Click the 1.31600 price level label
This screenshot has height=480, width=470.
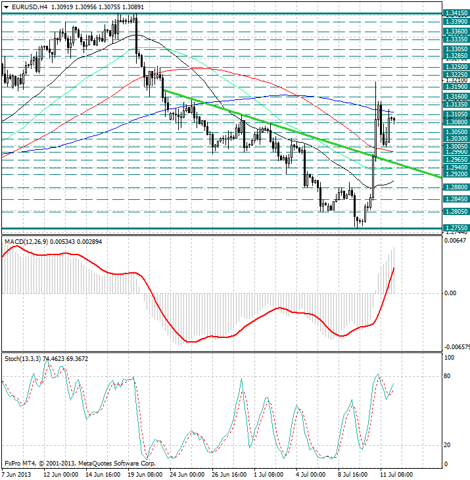pos(456,97)
